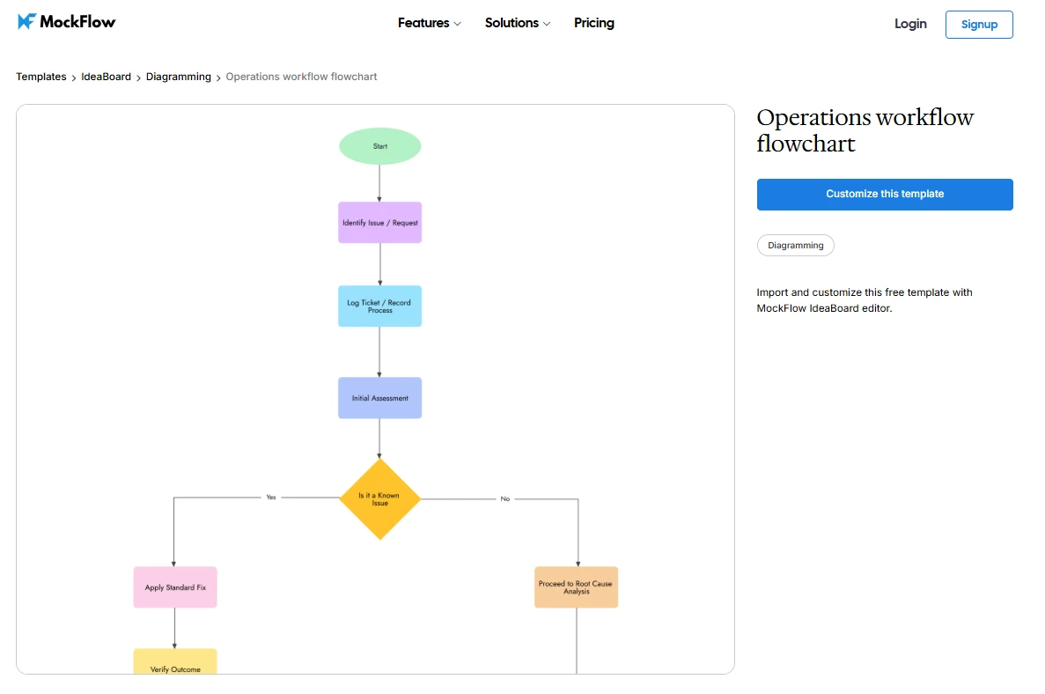The width and height of the screenshot is (1045, 694).
Task: Click the Log Ticket / Record Process box
Action: point(379,306)
